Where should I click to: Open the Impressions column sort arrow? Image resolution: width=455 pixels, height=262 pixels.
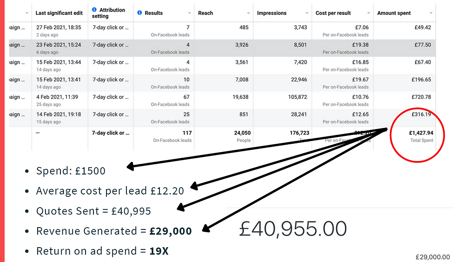point(307,13)
